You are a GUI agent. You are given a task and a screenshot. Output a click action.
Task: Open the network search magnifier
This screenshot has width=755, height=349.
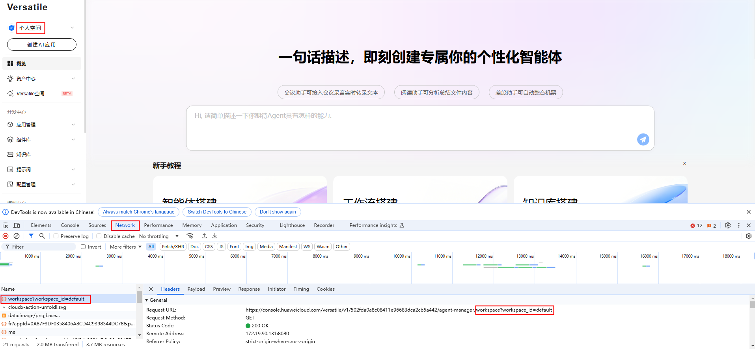(x=42, y=236)
